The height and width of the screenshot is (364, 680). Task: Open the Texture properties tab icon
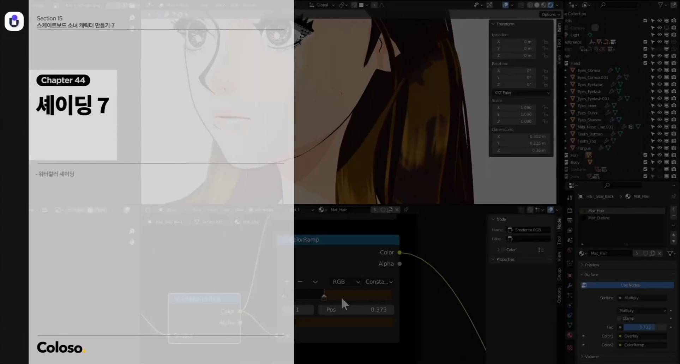click(570, 348)
